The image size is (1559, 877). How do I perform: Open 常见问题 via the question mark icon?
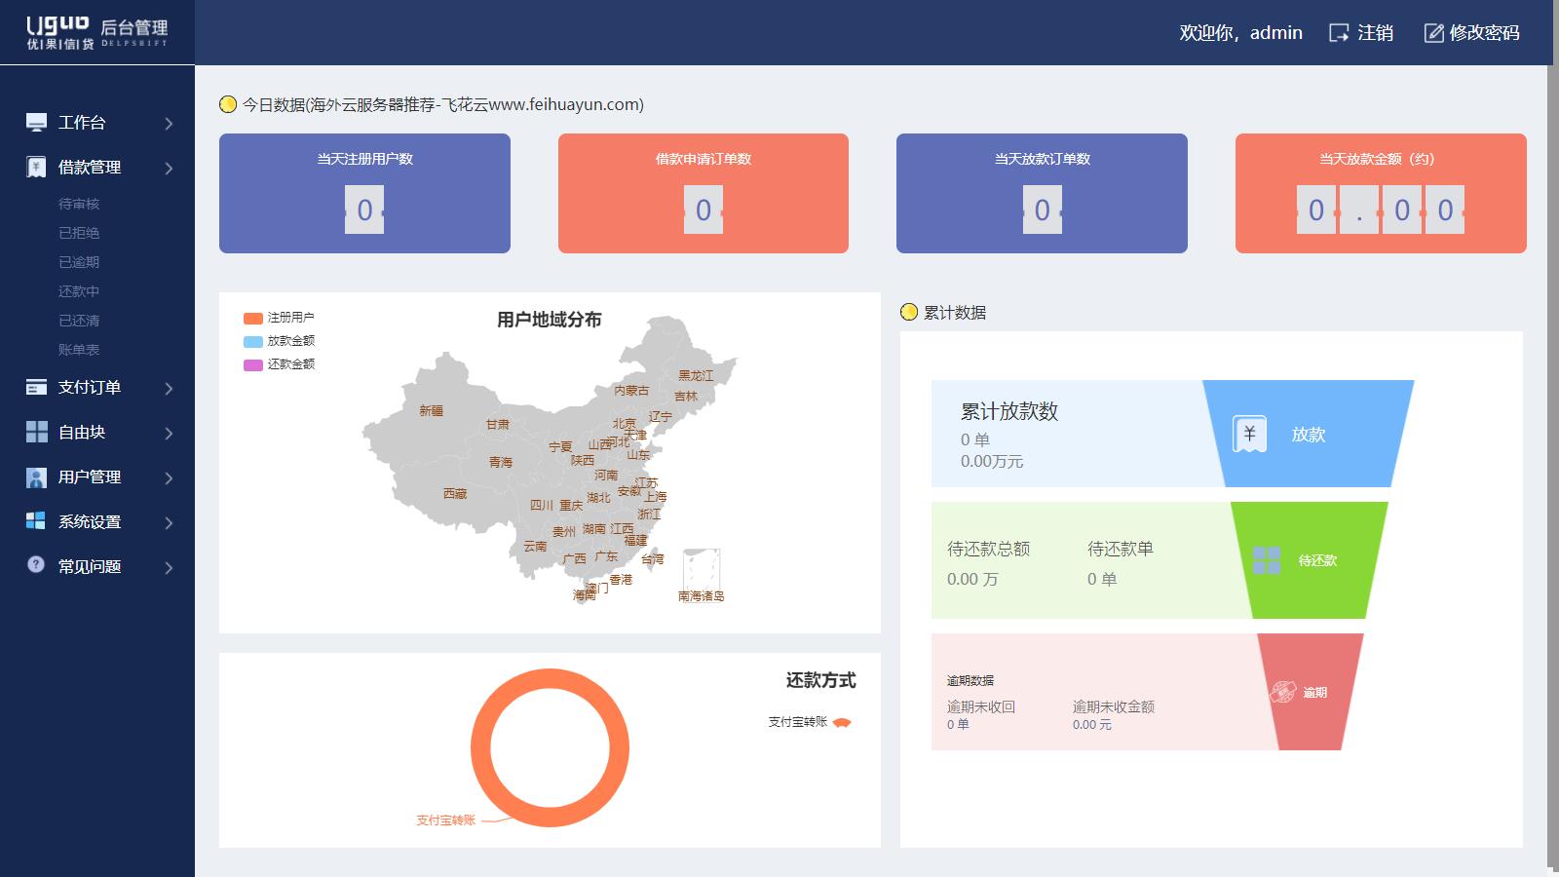tap(36, 565)
